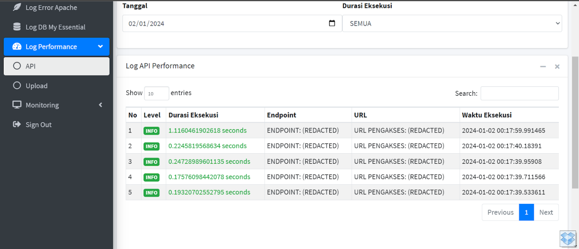Open Log DB My Essential menu item
The image size is (579, 249).
point(57,27)
